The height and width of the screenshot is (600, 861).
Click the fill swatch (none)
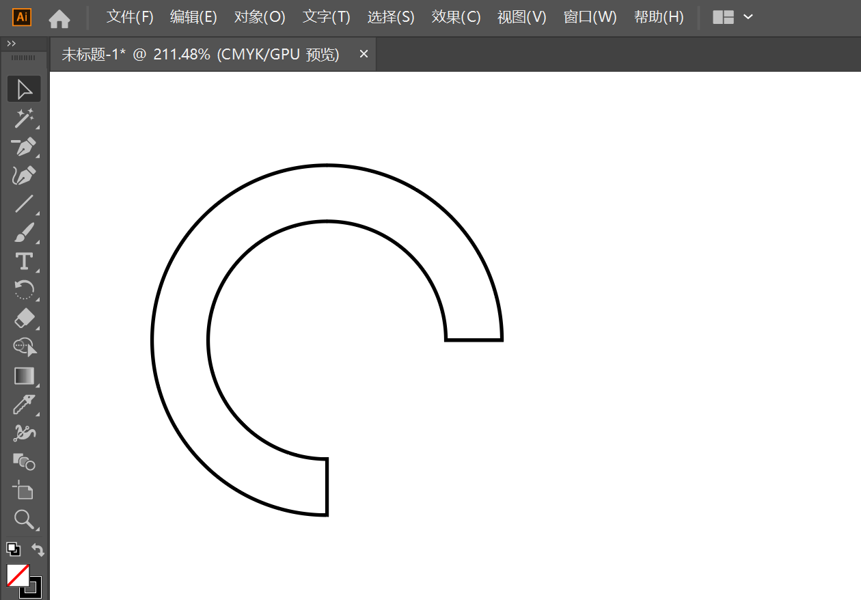pyautogui.click(x=18, y=575)
